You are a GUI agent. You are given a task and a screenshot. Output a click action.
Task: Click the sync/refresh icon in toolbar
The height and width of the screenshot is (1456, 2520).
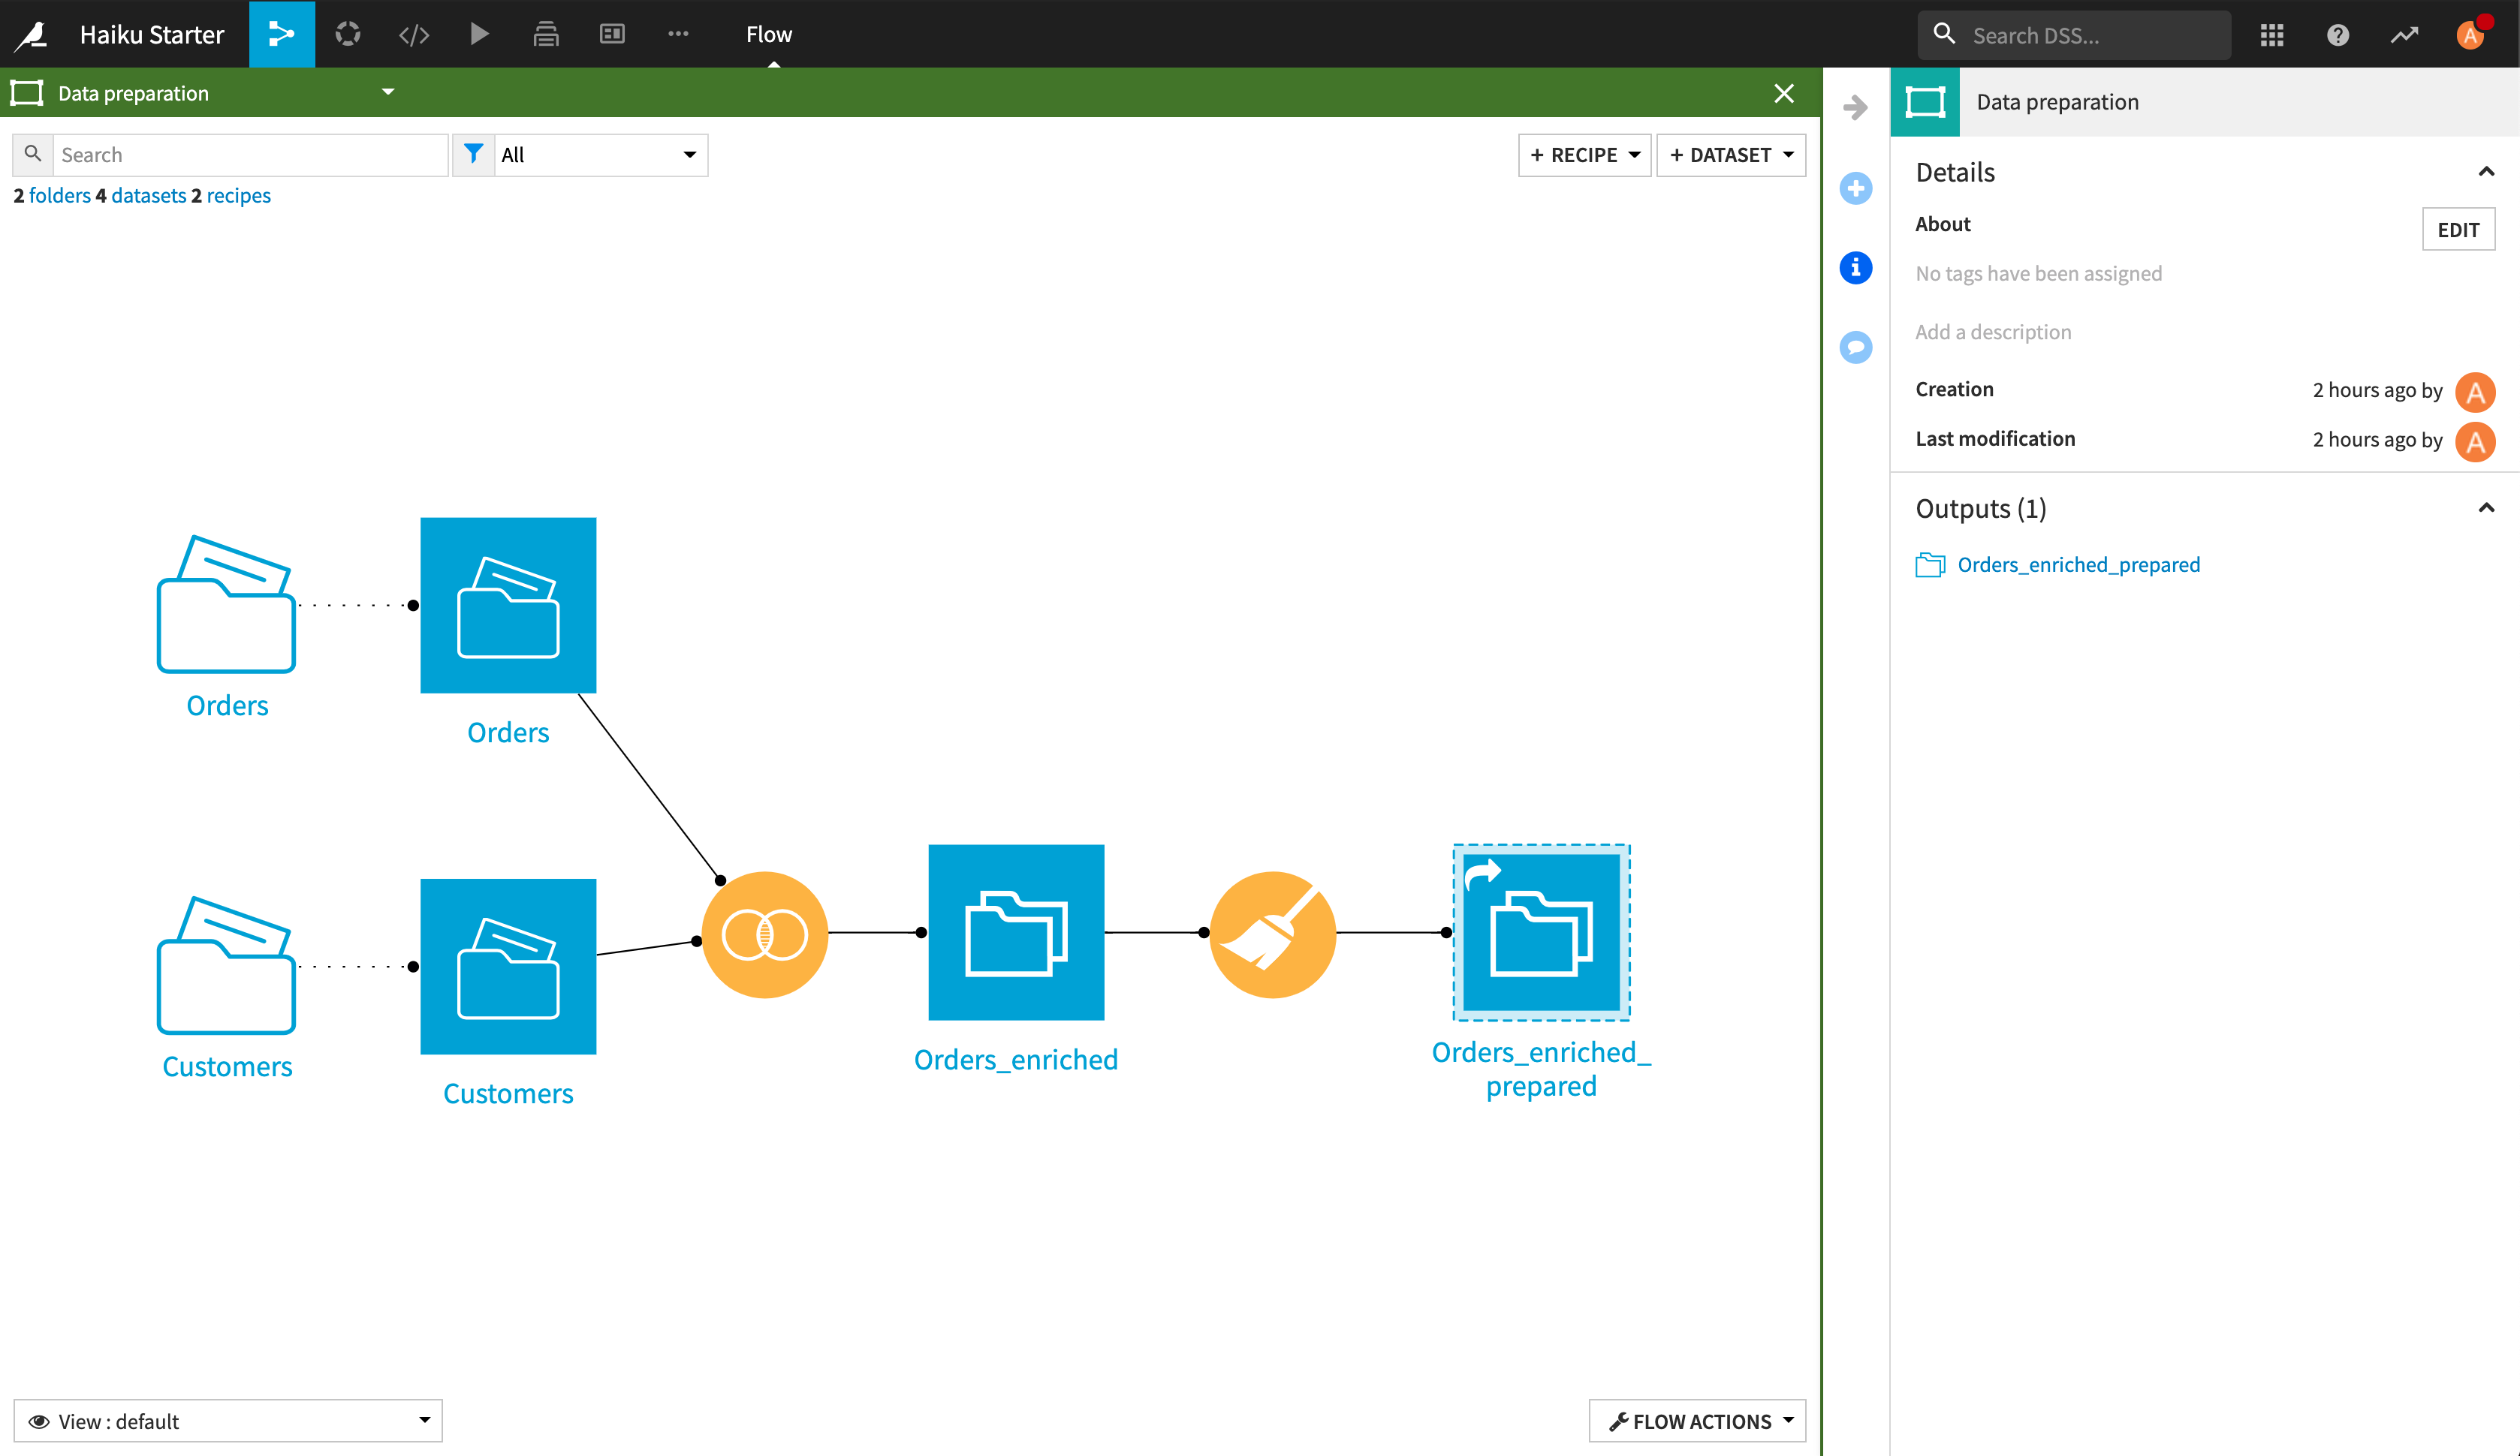click(x=348, y=33)
